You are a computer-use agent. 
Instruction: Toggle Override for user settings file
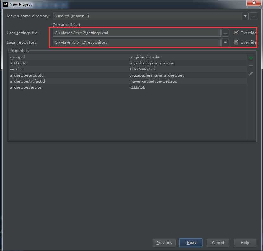[x=236, y=33]
